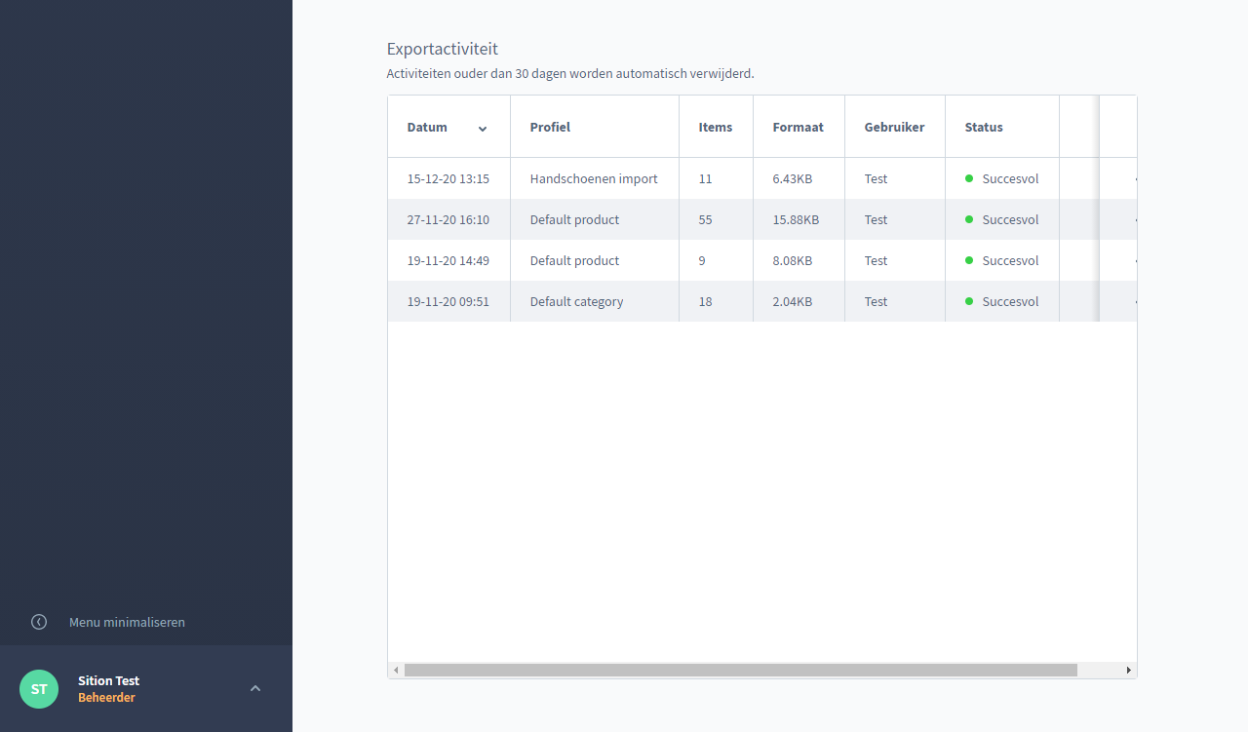This screenshot has width=1248, height=732.
Task: Click the horizontal scrollbar thumb
Action: (x=741, y=671)
